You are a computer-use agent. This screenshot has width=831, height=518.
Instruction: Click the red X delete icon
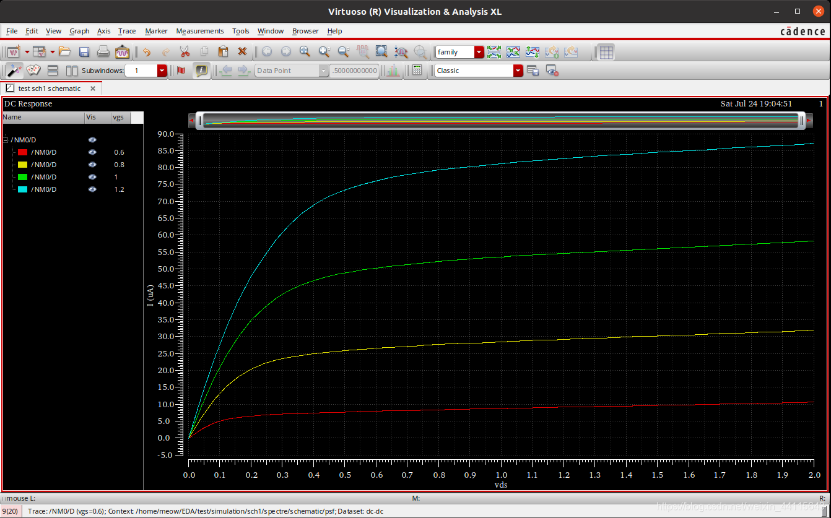(x=242, y=52)
